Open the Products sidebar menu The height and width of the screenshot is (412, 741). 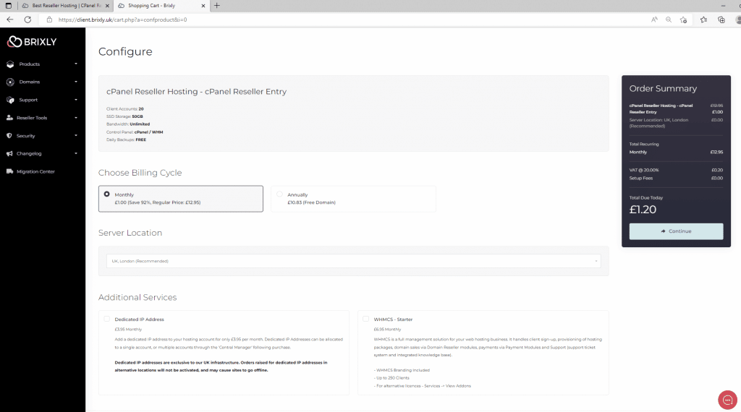[x=43, y=64]
